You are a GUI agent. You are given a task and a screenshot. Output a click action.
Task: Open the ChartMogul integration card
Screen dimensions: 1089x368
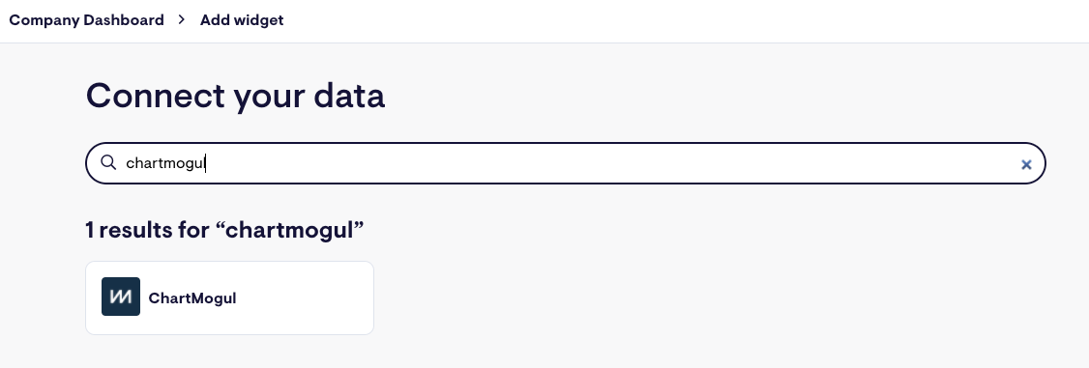(230, 298)
